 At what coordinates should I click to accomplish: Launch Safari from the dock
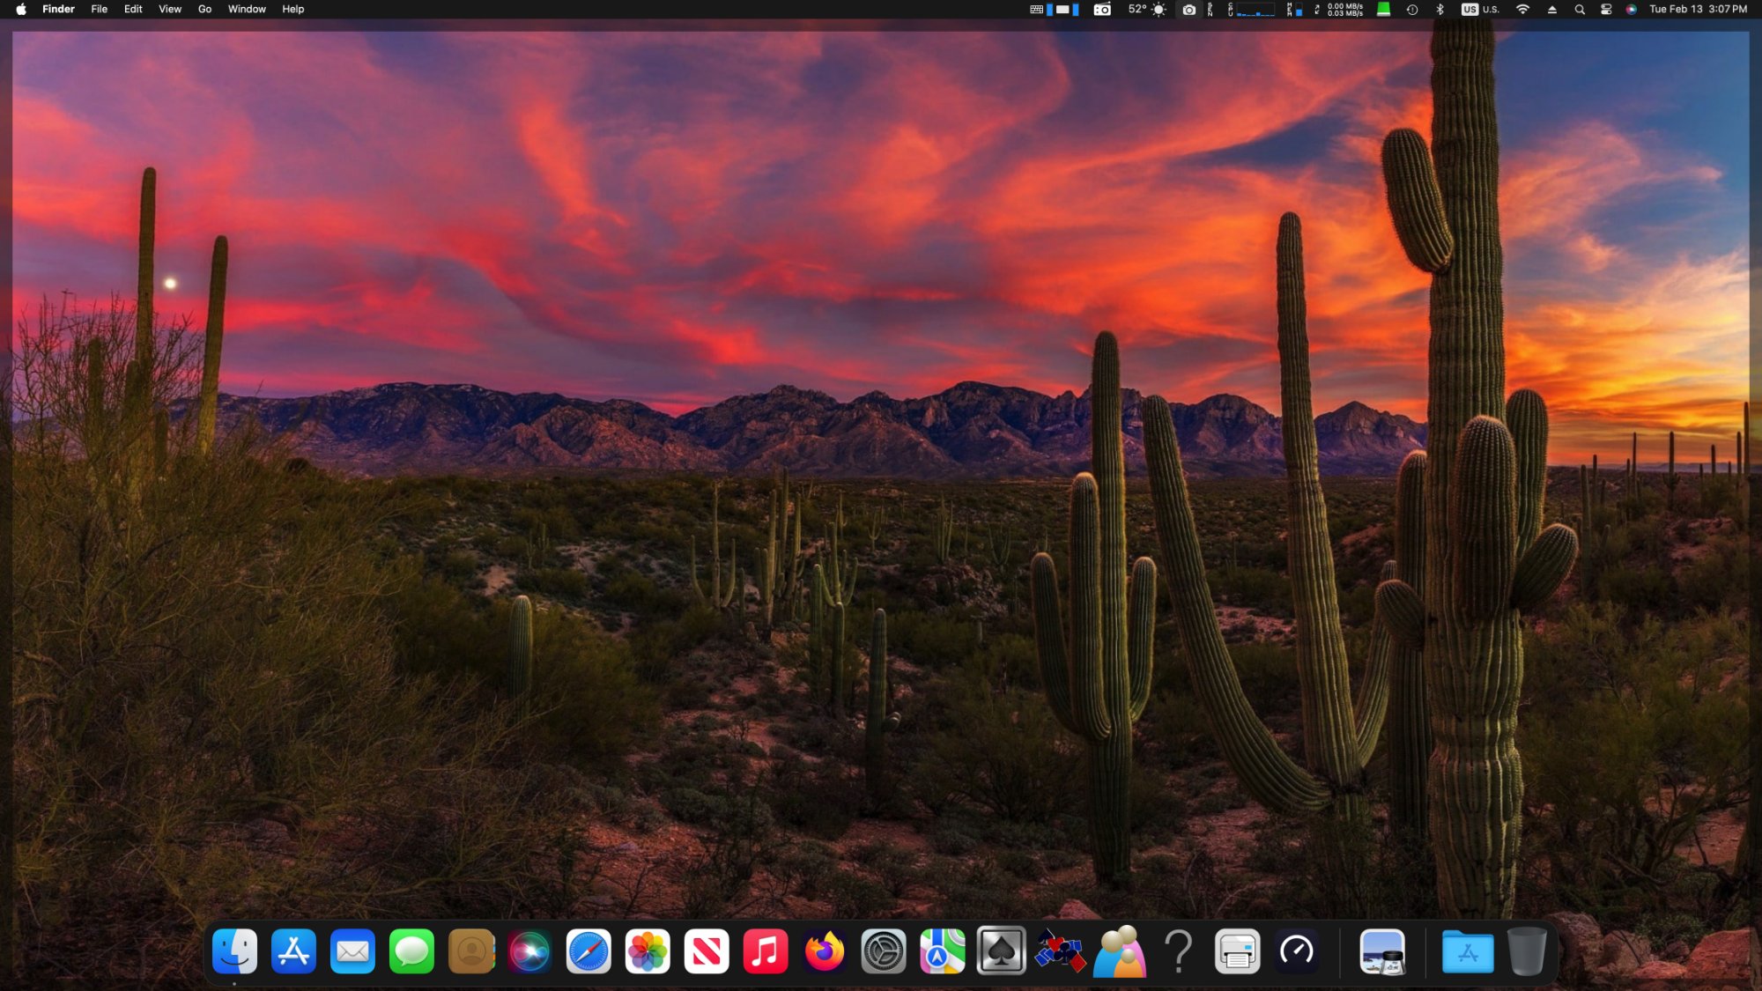(589, 951)
